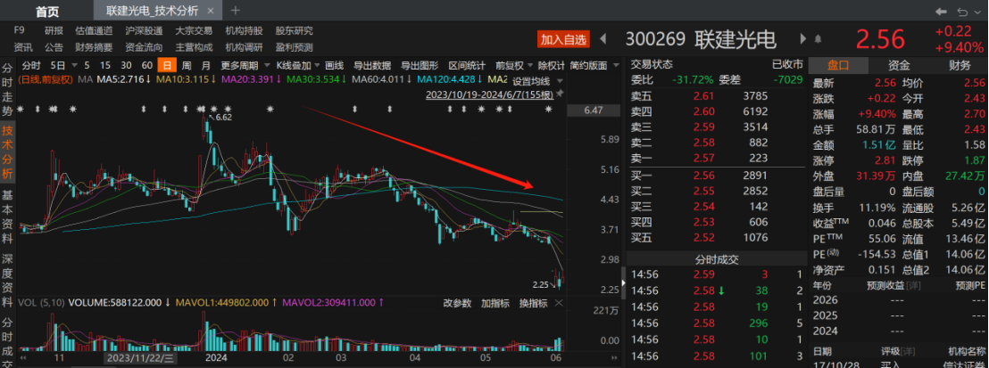The width and height of the screenshot is (989, 368).
Task: Switch to the 资金 tab
Action: point(899,65)
